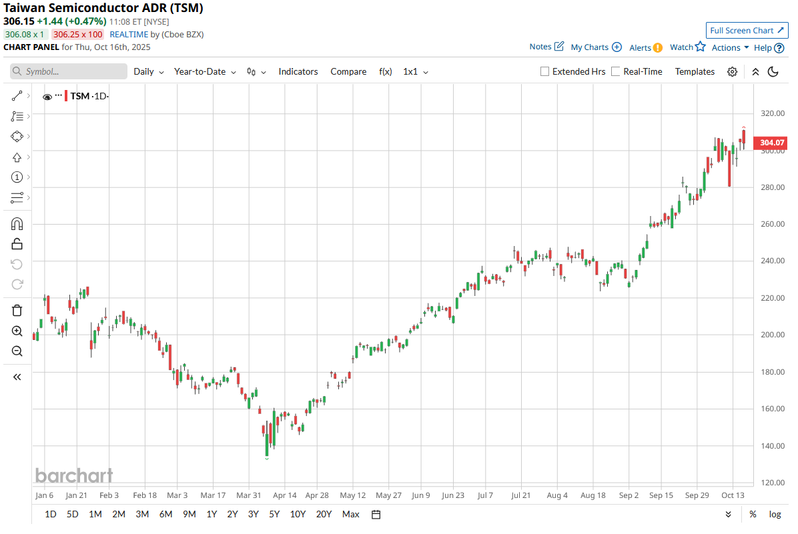Zoom out with magnifier minus icon

[x=17, y=351]
